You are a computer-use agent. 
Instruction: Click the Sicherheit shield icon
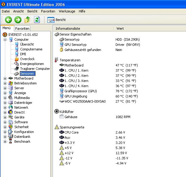pyautogui.click(x=11, y=127)
